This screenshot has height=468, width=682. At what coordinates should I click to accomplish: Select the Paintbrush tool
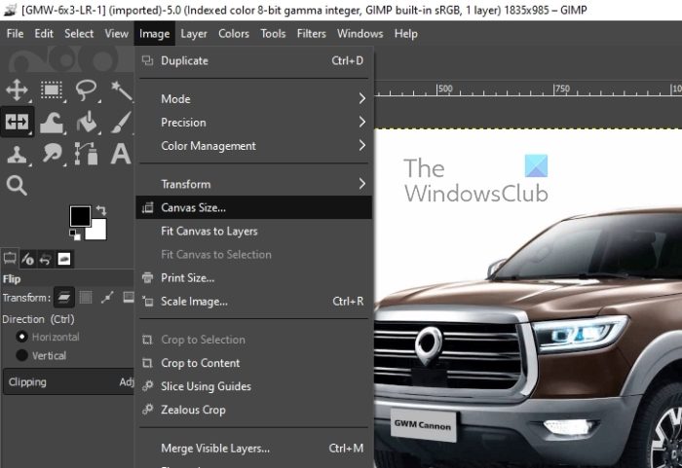(121, 122)
